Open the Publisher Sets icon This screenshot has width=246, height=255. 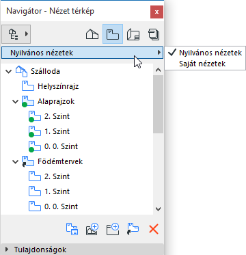tap(154, 34)
